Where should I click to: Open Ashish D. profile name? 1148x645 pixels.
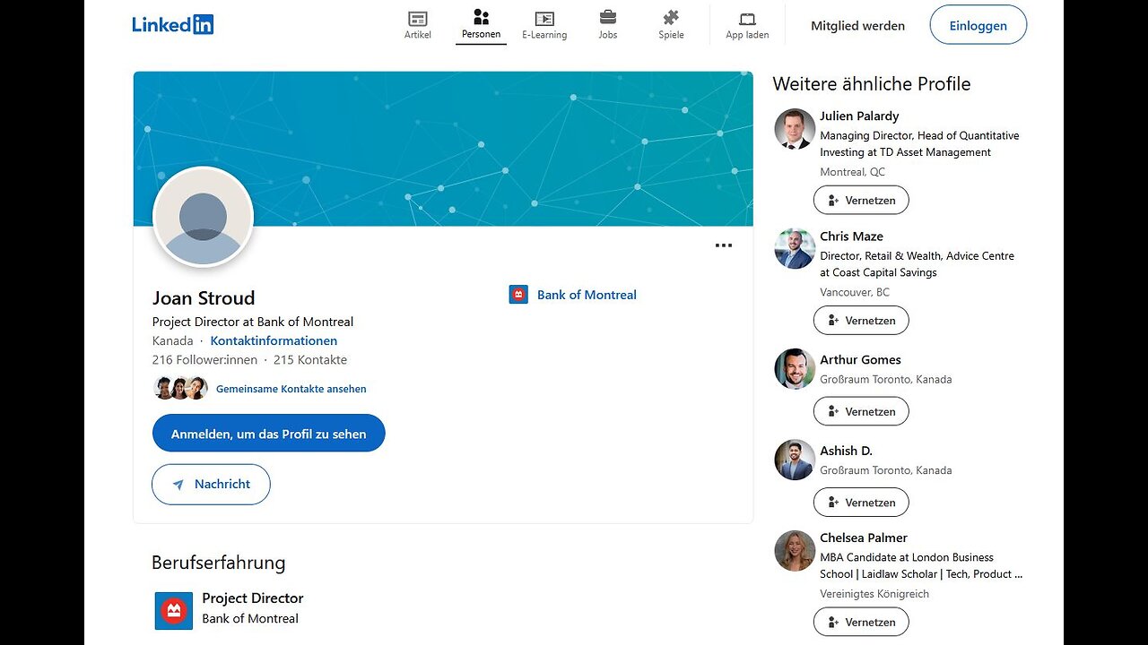click(x=846, y=451)
